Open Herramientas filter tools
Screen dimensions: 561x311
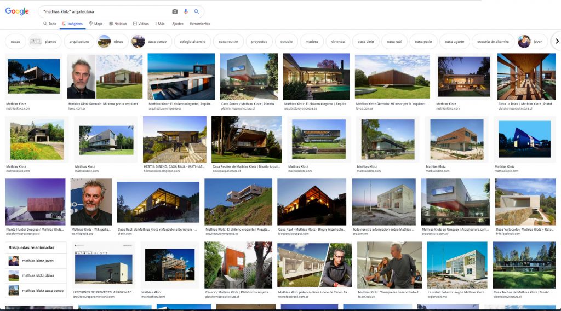(199, 24)
